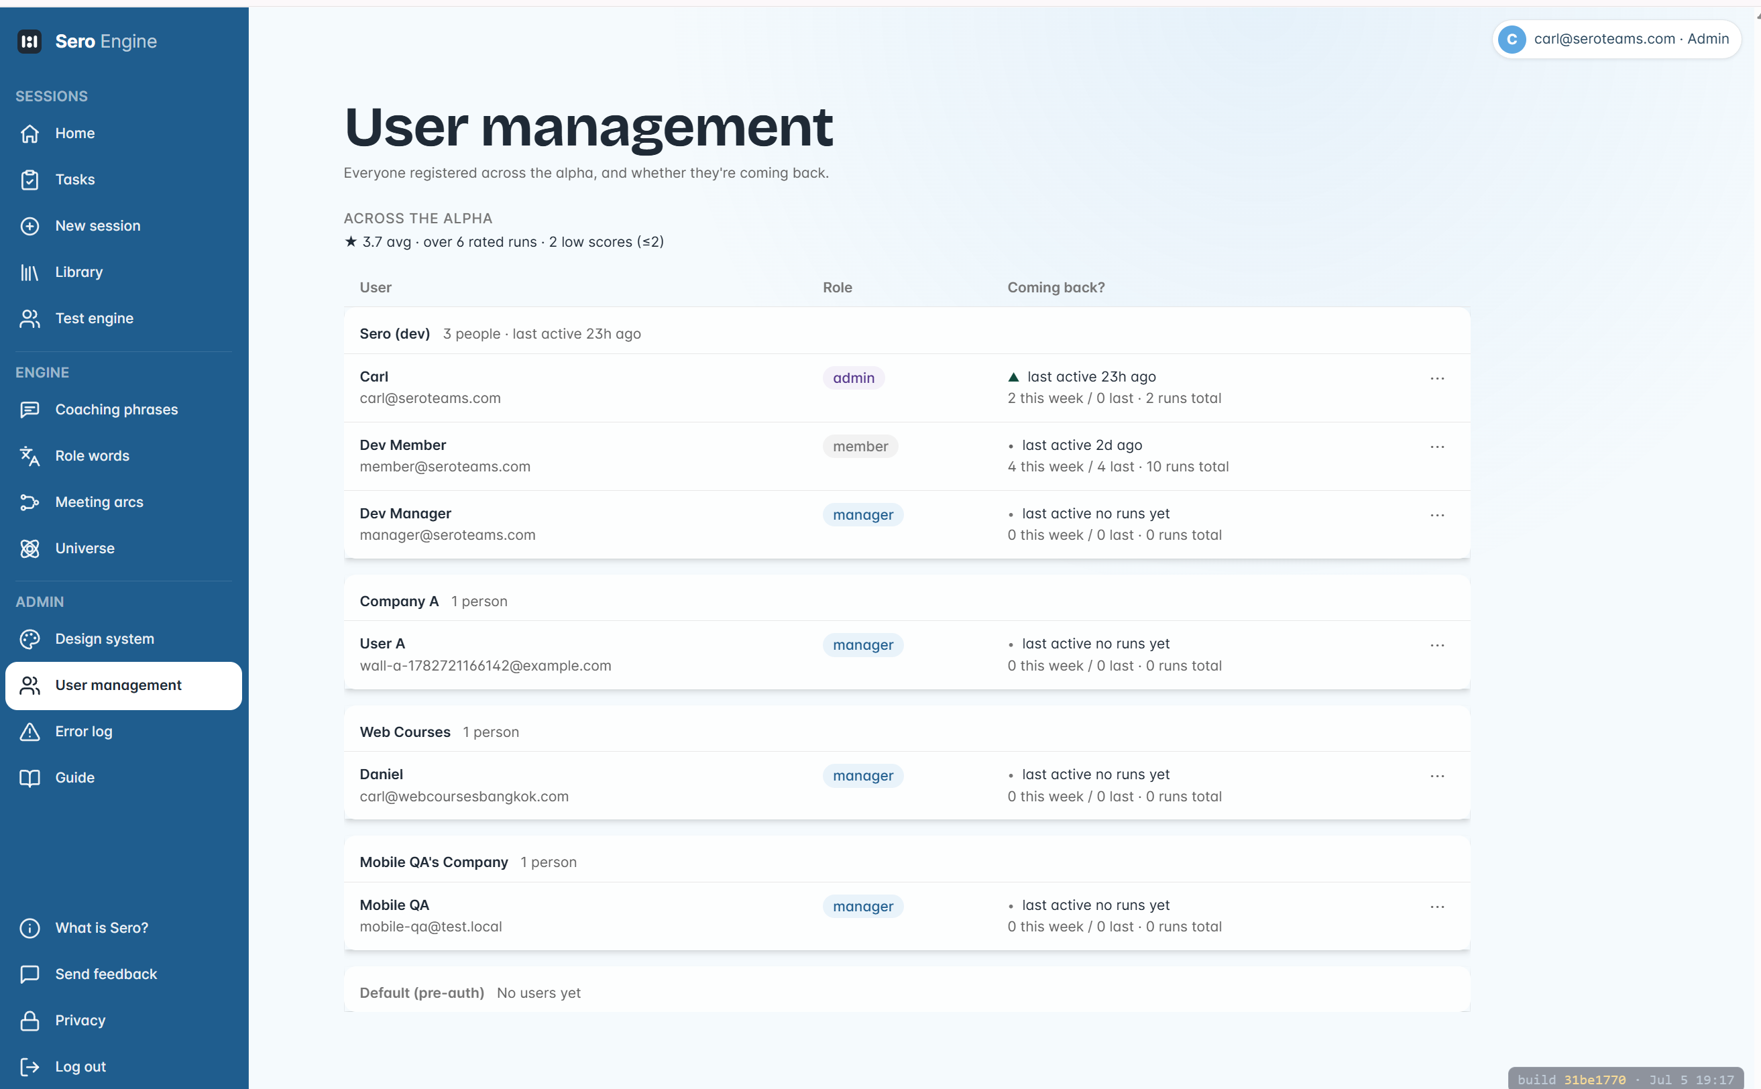Click the green triangle active indicator for Carl
Image resolution: width=1761 pixels, height=1089 pixels.
(x=1013, y=378)
